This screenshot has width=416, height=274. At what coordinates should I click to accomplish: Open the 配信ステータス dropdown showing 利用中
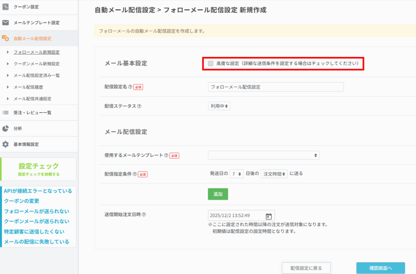pyautogui.click(x=219, y=106)
